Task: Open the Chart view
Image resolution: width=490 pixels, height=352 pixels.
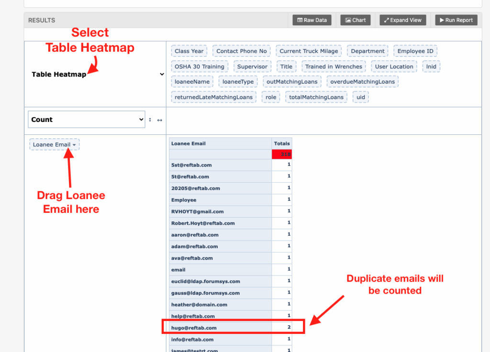Action: (355, 20)
